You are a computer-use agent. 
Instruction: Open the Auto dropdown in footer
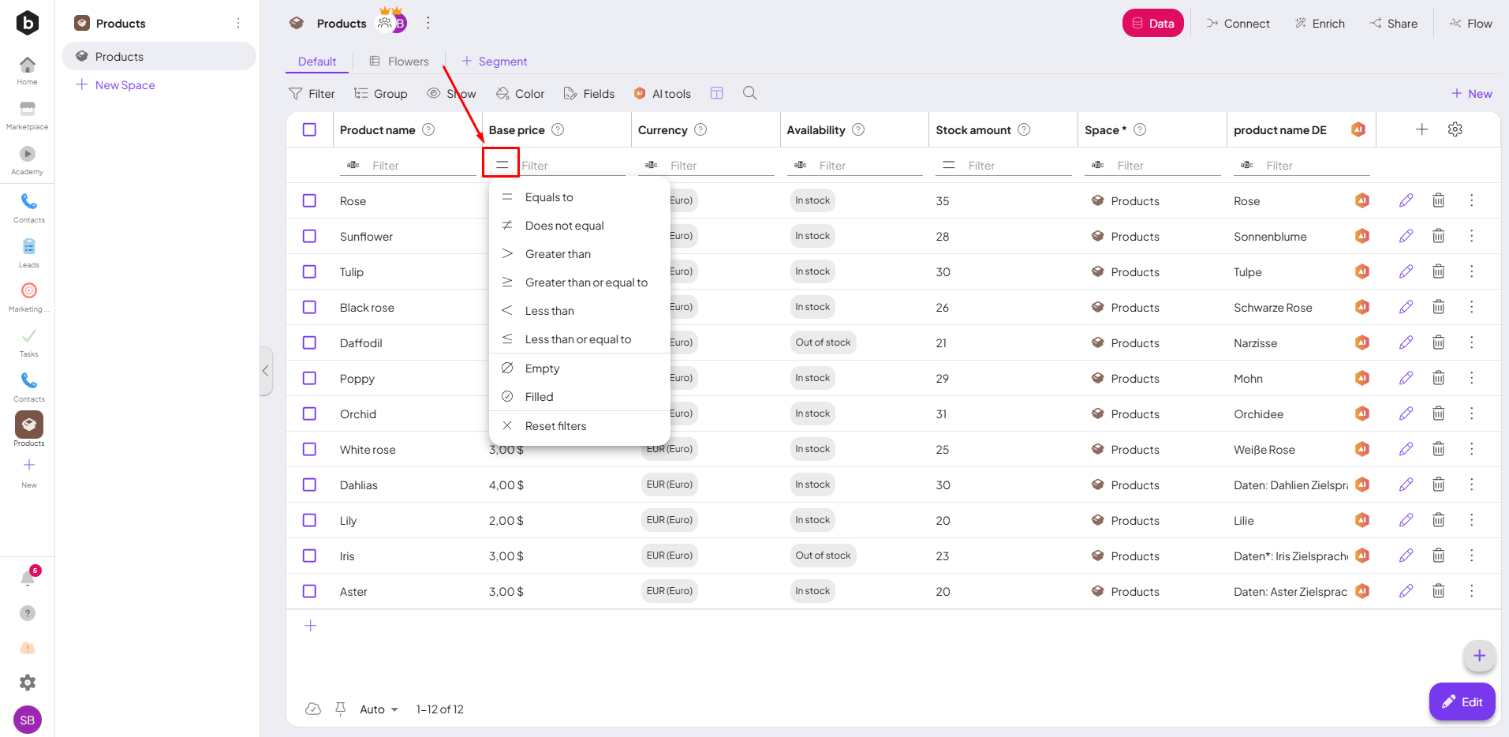[x=379, y=709]
